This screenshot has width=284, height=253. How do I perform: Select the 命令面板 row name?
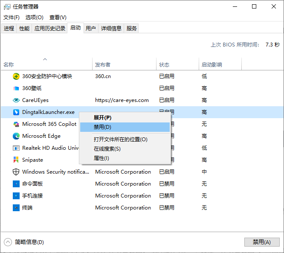coord(32,184)
